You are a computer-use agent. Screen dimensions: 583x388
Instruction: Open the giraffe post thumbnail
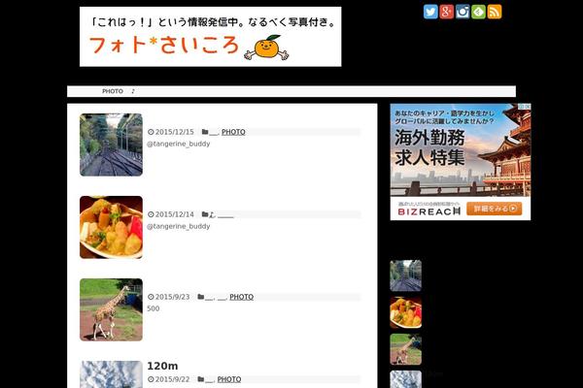(111, 309)
